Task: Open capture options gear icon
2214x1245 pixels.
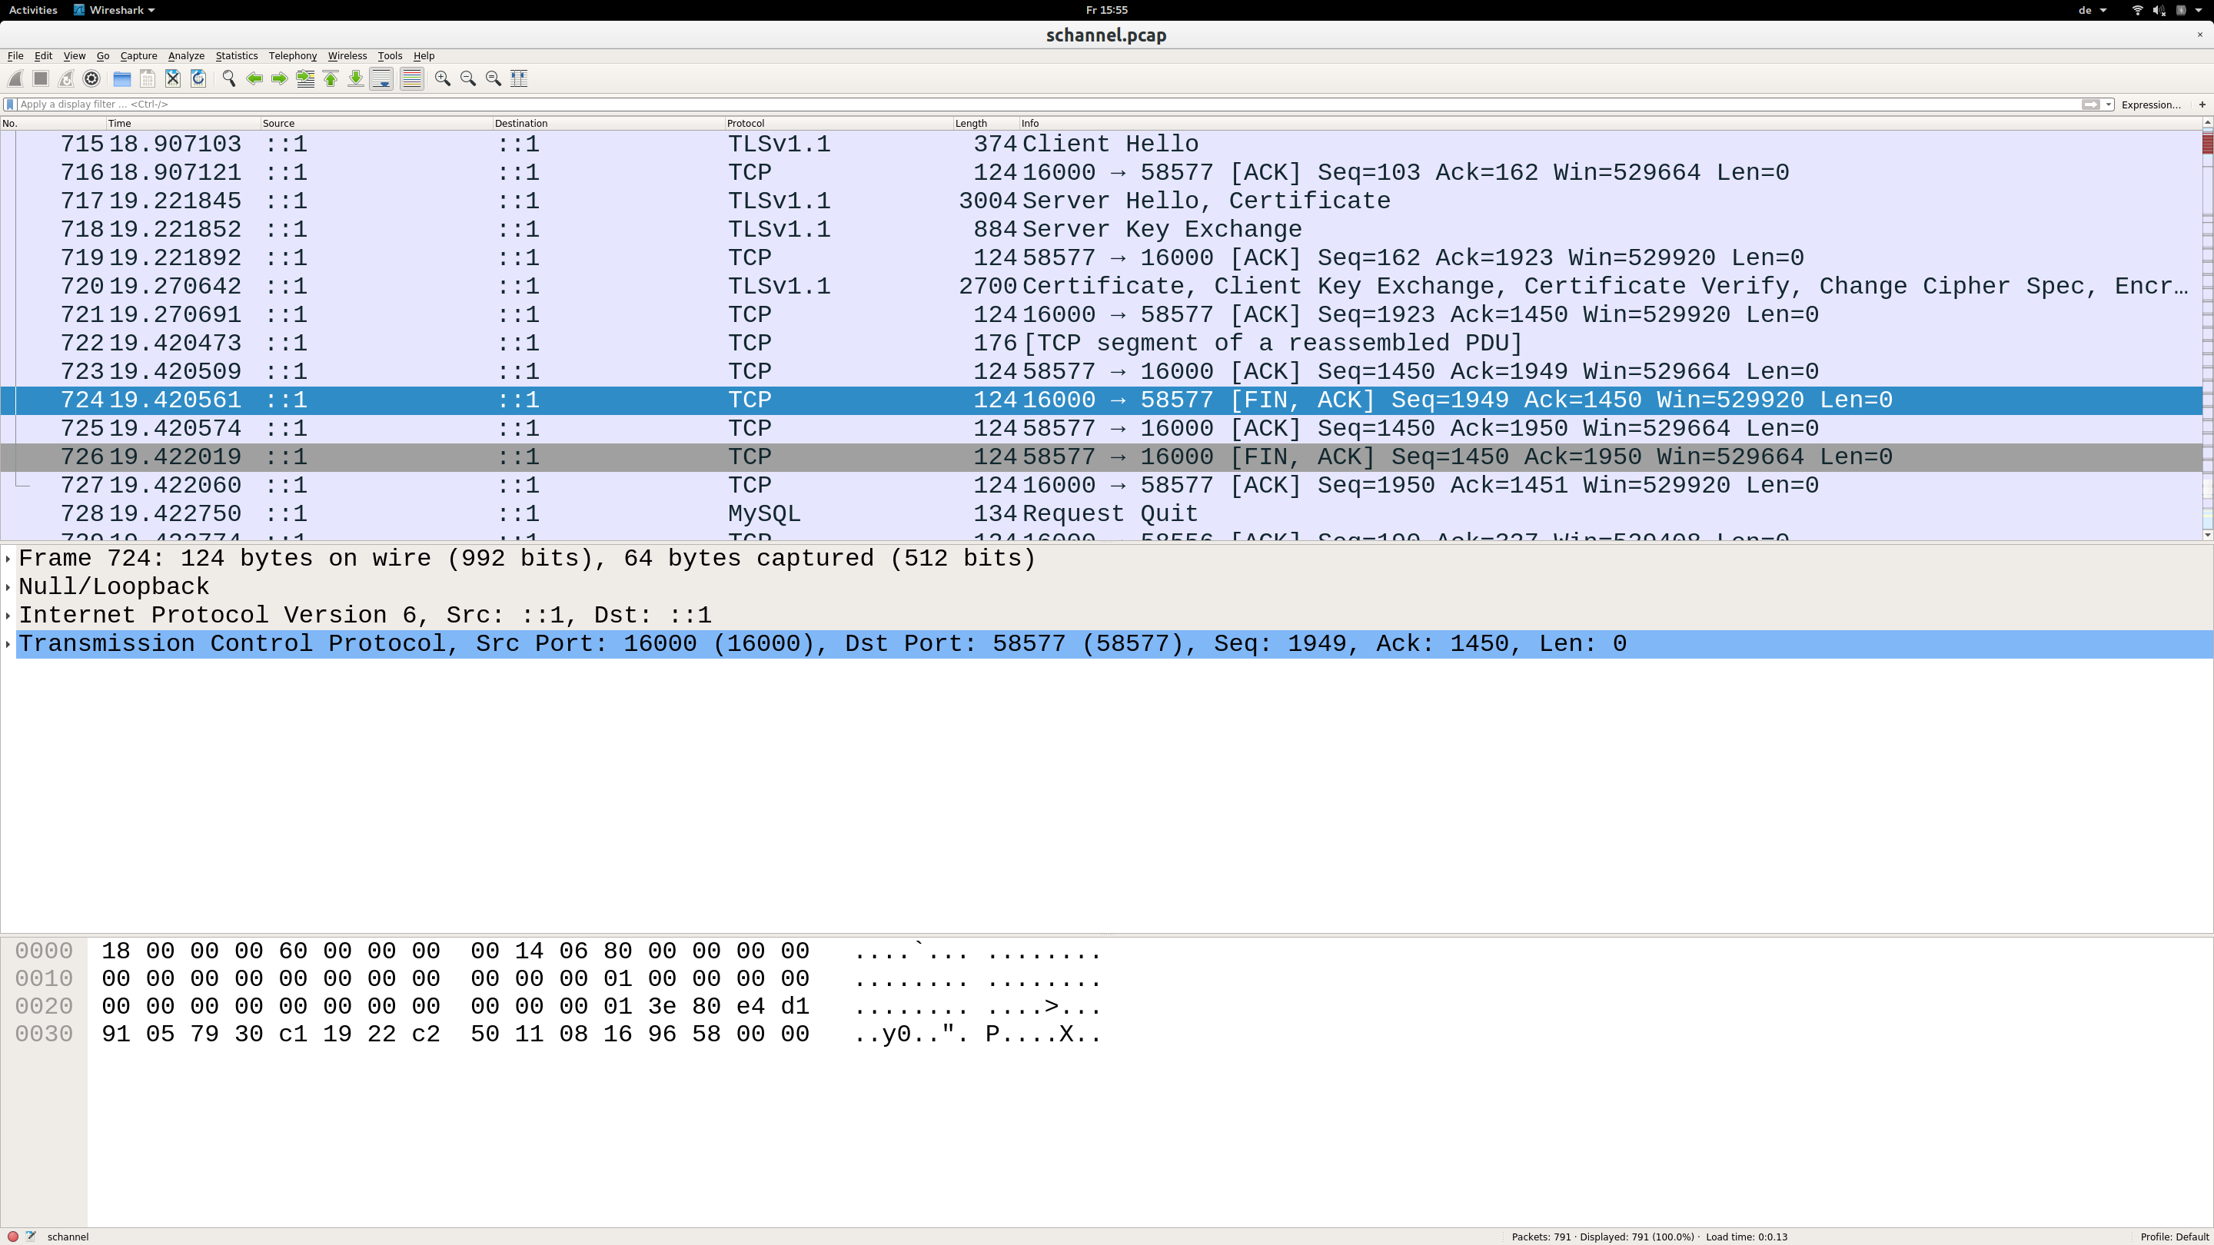Action: (x=92, y=78)
